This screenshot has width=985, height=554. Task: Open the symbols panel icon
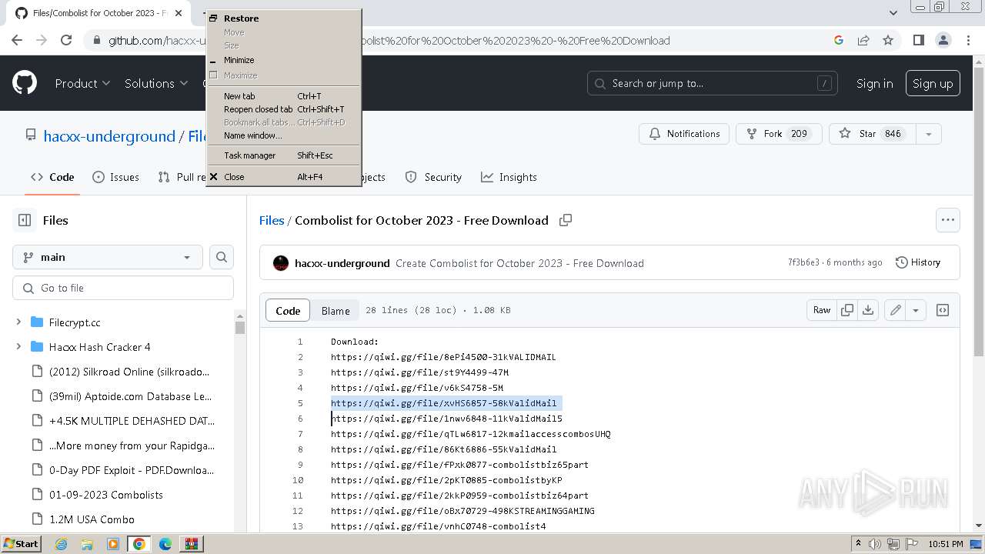click(x=943, y=310)
